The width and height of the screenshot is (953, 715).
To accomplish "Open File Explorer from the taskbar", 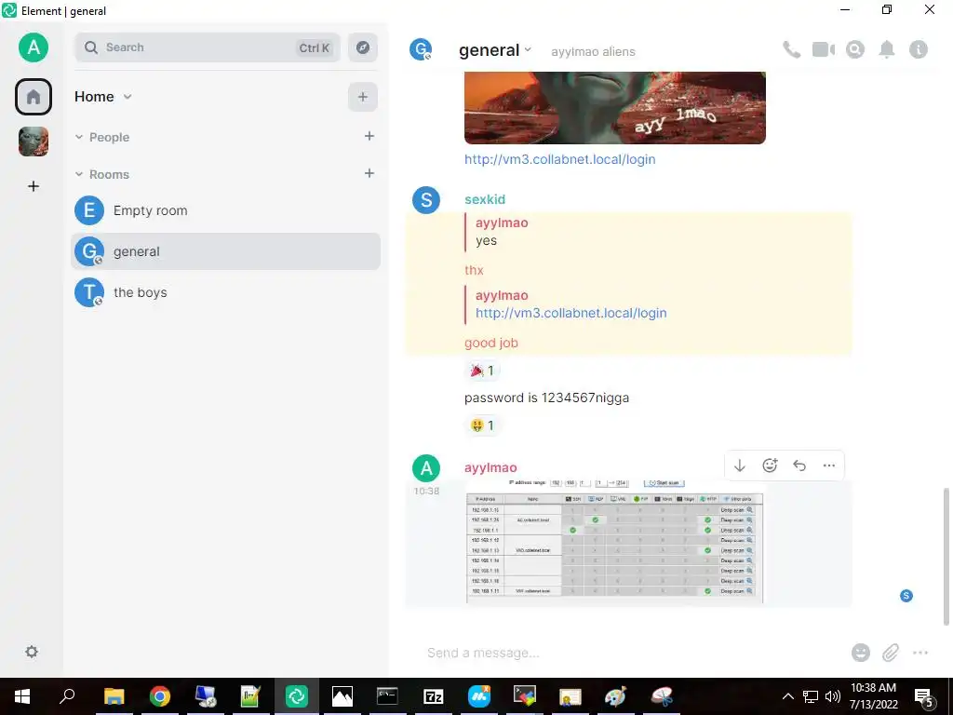I will coord(114,696).
